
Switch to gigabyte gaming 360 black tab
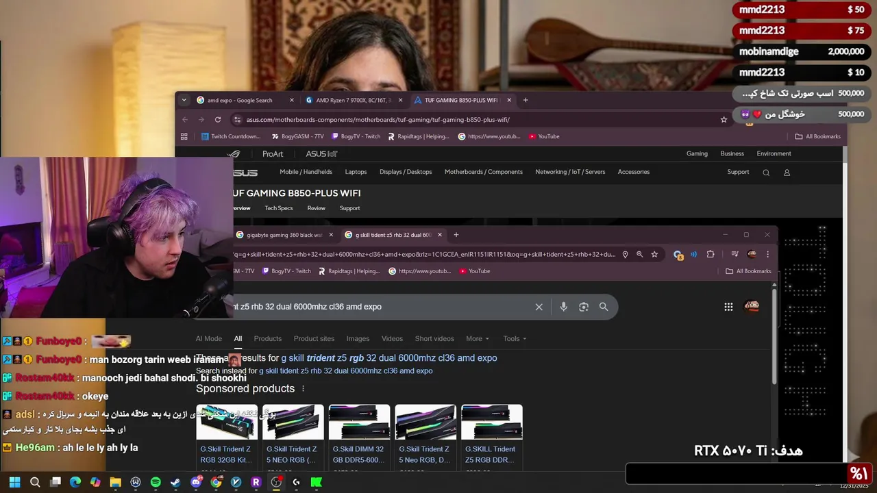click(x=284, y=235)
